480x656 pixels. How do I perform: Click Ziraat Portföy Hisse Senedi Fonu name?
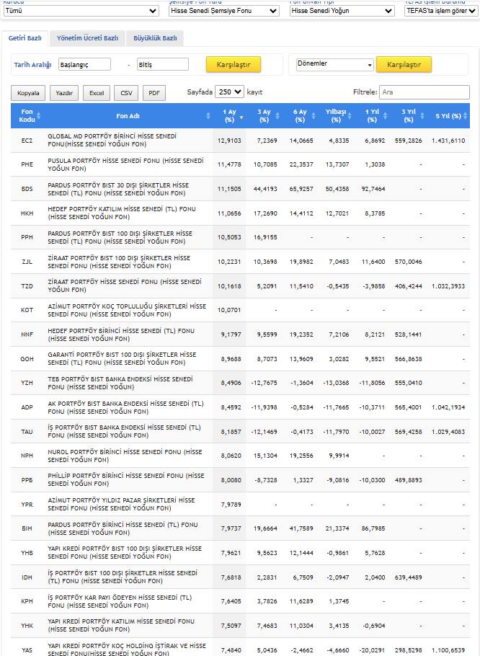125,285
